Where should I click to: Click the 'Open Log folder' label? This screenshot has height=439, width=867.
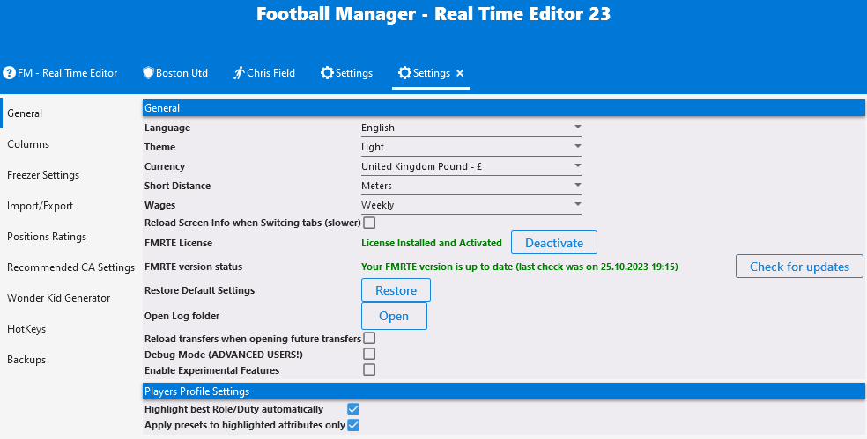[x=182, y=316]
